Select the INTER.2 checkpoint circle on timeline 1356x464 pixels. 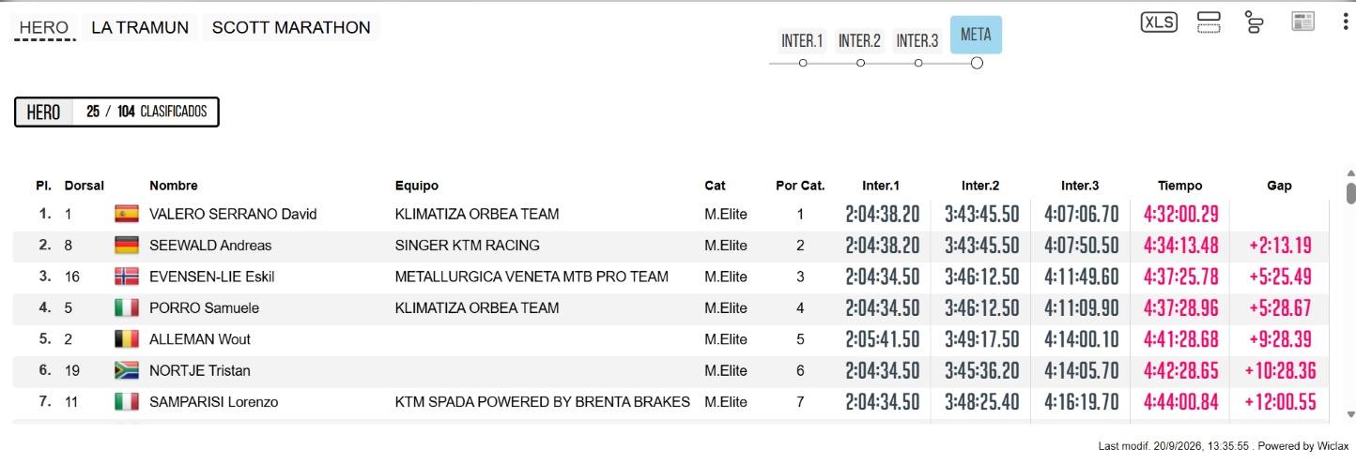point(860,63)
